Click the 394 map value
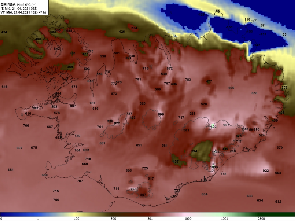This screenshot has width=295, height=221. (x=194, y=151)
